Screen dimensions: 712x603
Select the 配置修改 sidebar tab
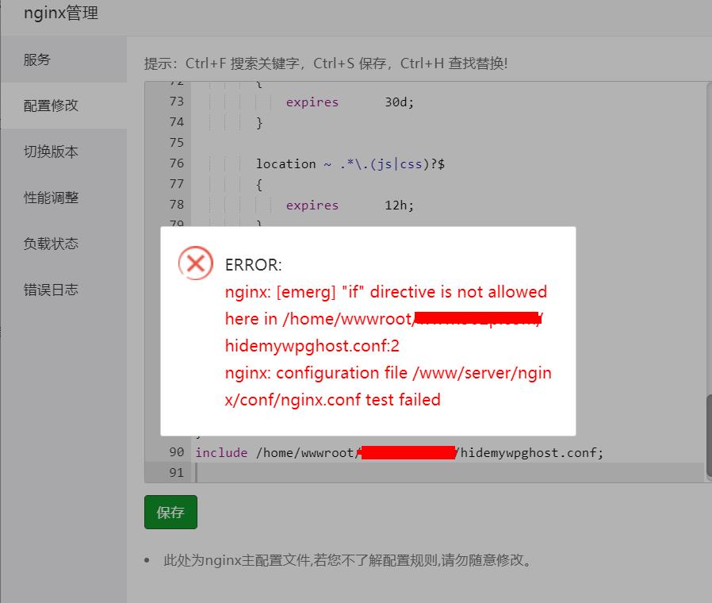[x=63, y=106]
